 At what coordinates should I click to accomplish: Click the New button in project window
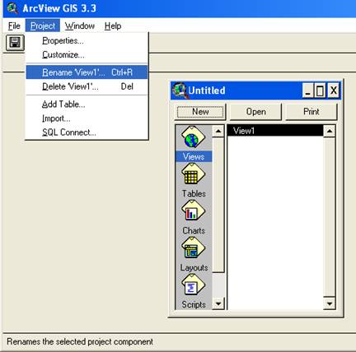coord(200,112)
